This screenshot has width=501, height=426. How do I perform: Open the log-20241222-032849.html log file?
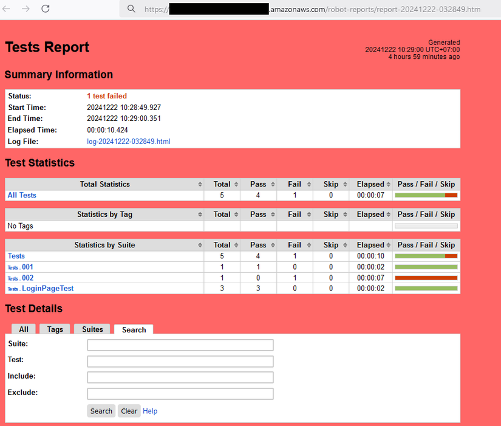click(129, 142)
